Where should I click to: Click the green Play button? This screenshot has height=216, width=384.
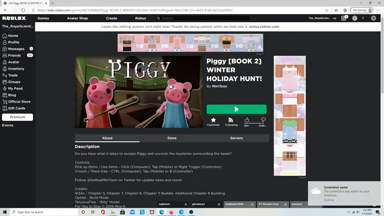tap(236, 109)
